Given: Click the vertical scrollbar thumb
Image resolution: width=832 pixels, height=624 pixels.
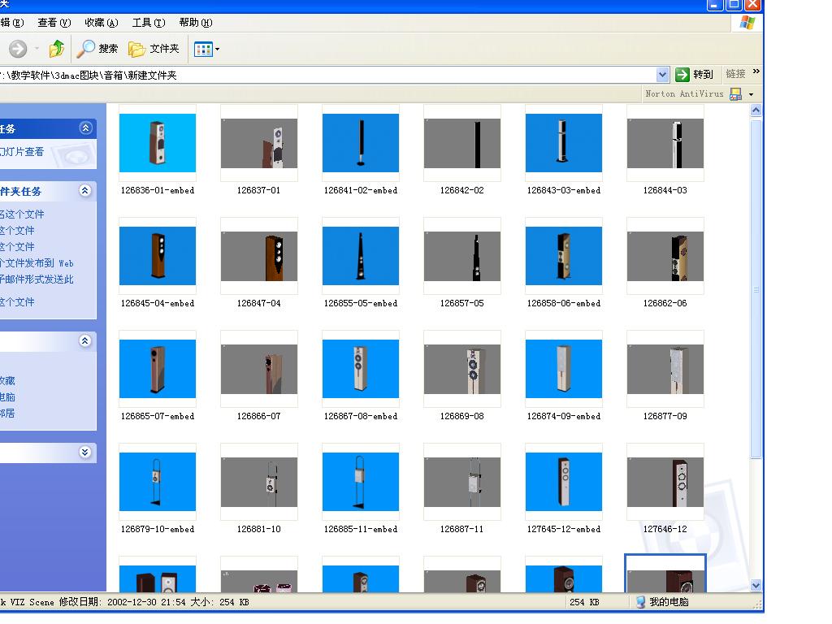Looking at the screenshot, I should click(756, 289).
